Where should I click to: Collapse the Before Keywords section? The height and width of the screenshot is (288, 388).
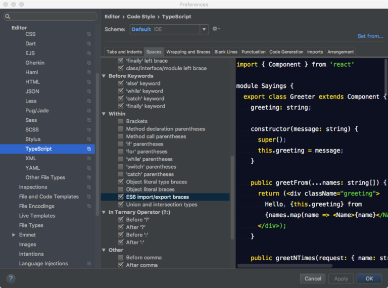coord(104,76)
